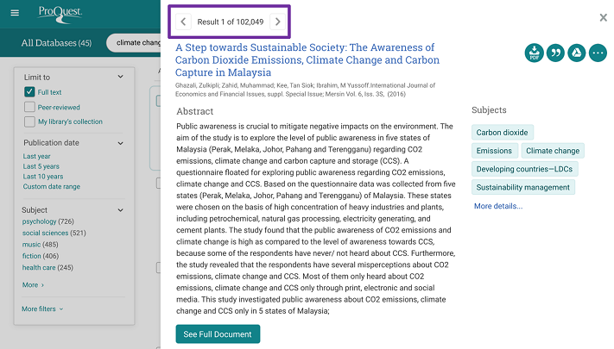Download the article as PDF
This screenshot has height=349, width=614.
tap(534, 53)
